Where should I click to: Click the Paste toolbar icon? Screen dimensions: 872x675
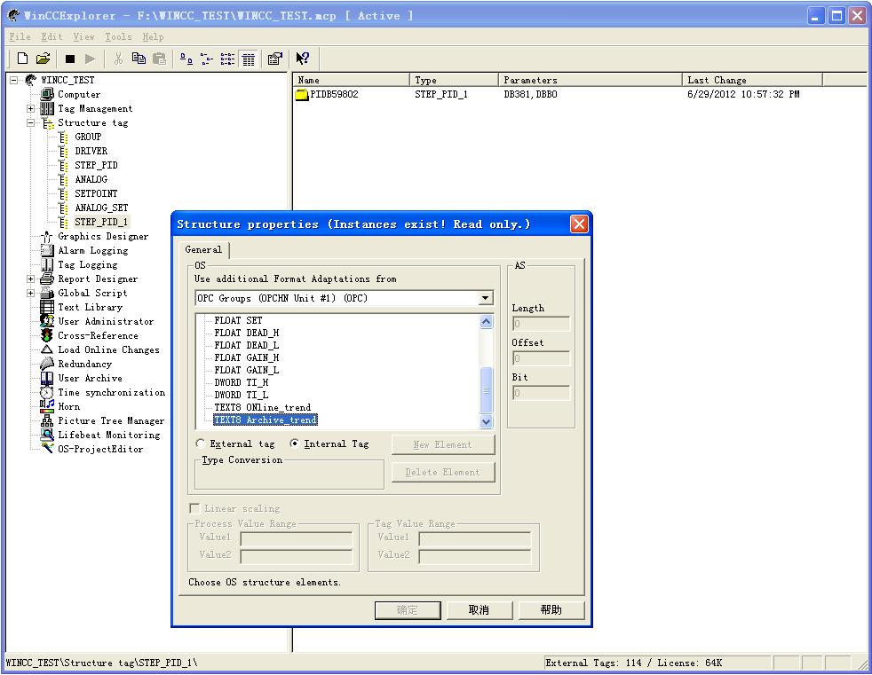160,59
